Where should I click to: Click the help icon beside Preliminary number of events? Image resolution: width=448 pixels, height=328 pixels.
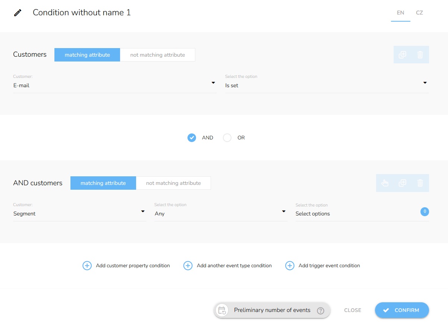pos(320,310)
